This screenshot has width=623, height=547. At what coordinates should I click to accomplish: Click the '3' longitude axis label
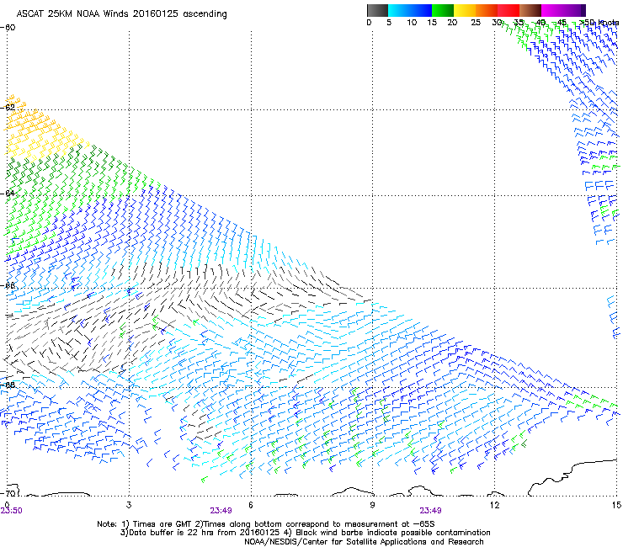[129, 505]
